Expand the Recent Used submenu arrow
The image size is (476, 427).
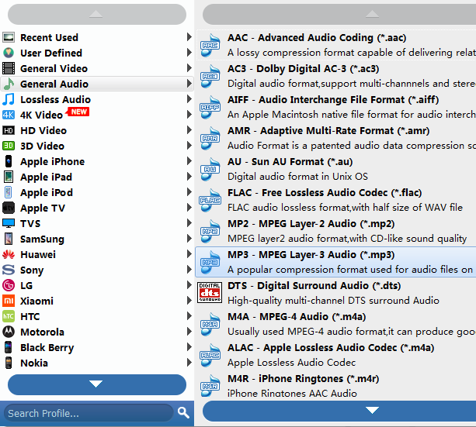tap(189, 37)
